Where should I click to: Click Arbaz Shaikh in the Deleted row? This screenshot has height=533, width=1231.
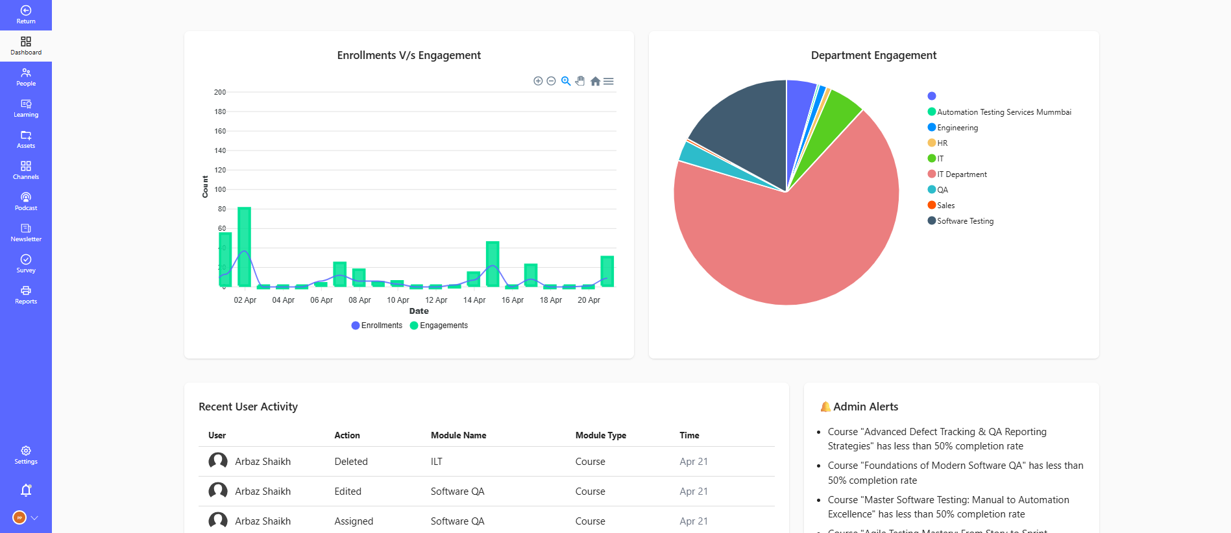click(263, 462)
